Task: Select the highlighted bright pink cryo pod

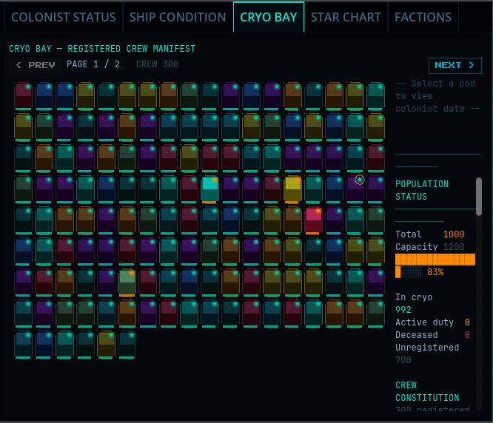Action: point(313,221)
